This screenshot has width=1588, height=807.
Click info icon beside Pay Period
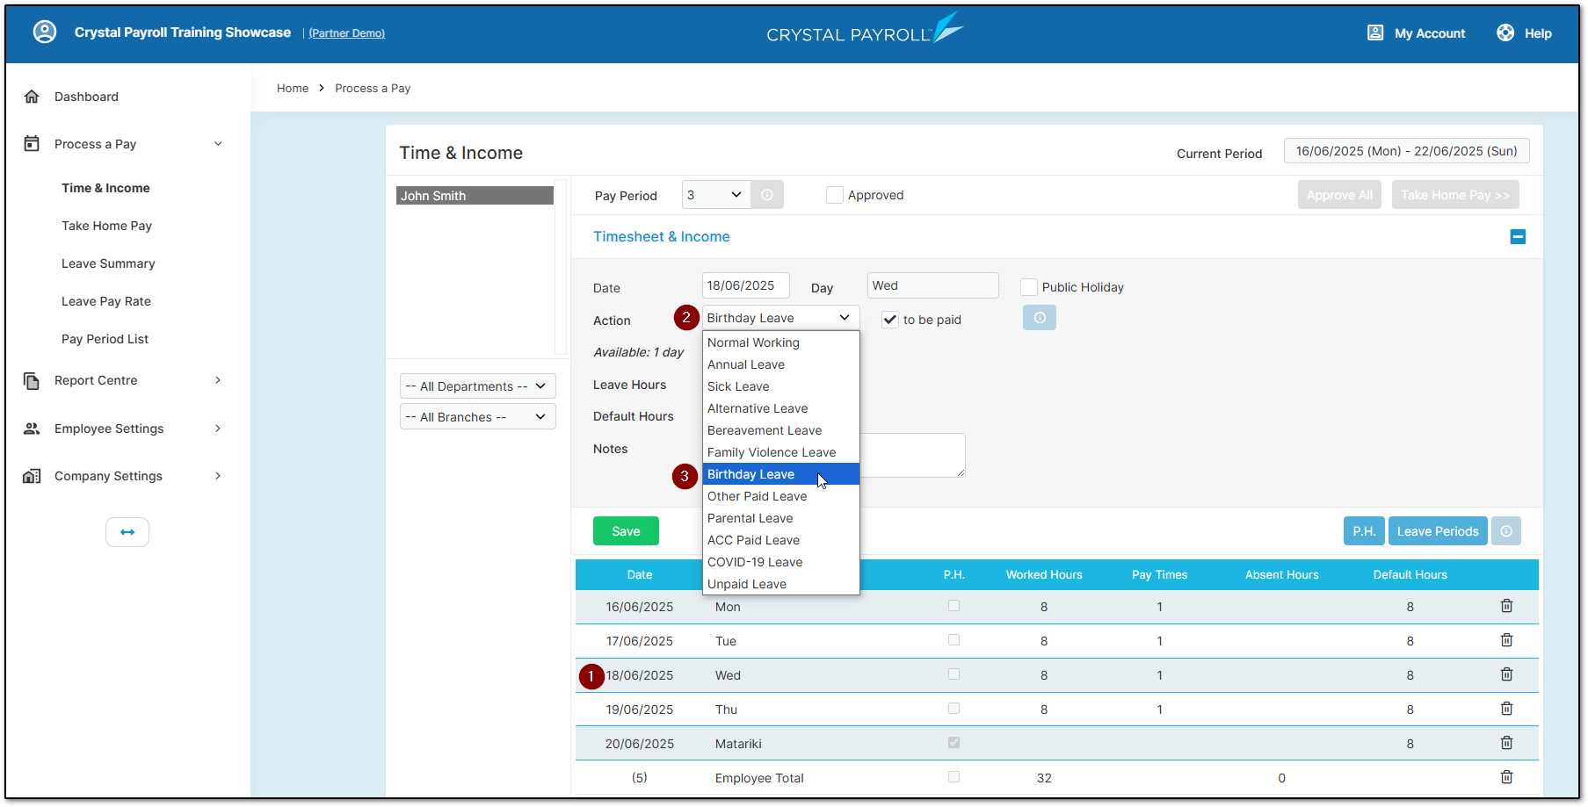[767, 195]
